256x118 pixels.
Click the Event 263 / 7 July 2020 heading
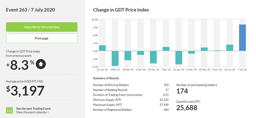click(30, 10)
